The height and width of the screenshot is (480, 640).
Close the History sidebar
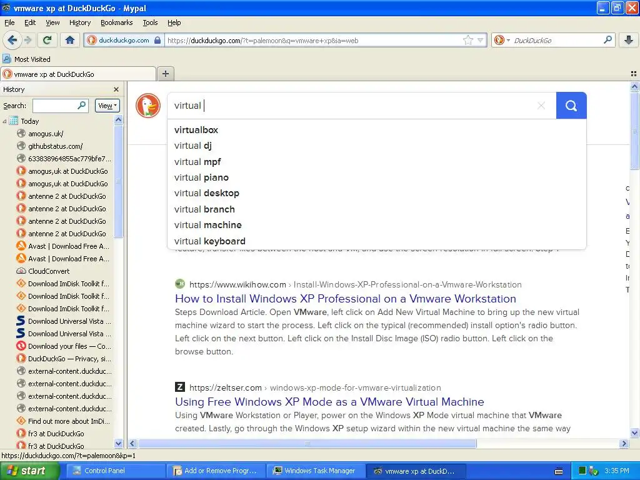click(x=116, y=89)
